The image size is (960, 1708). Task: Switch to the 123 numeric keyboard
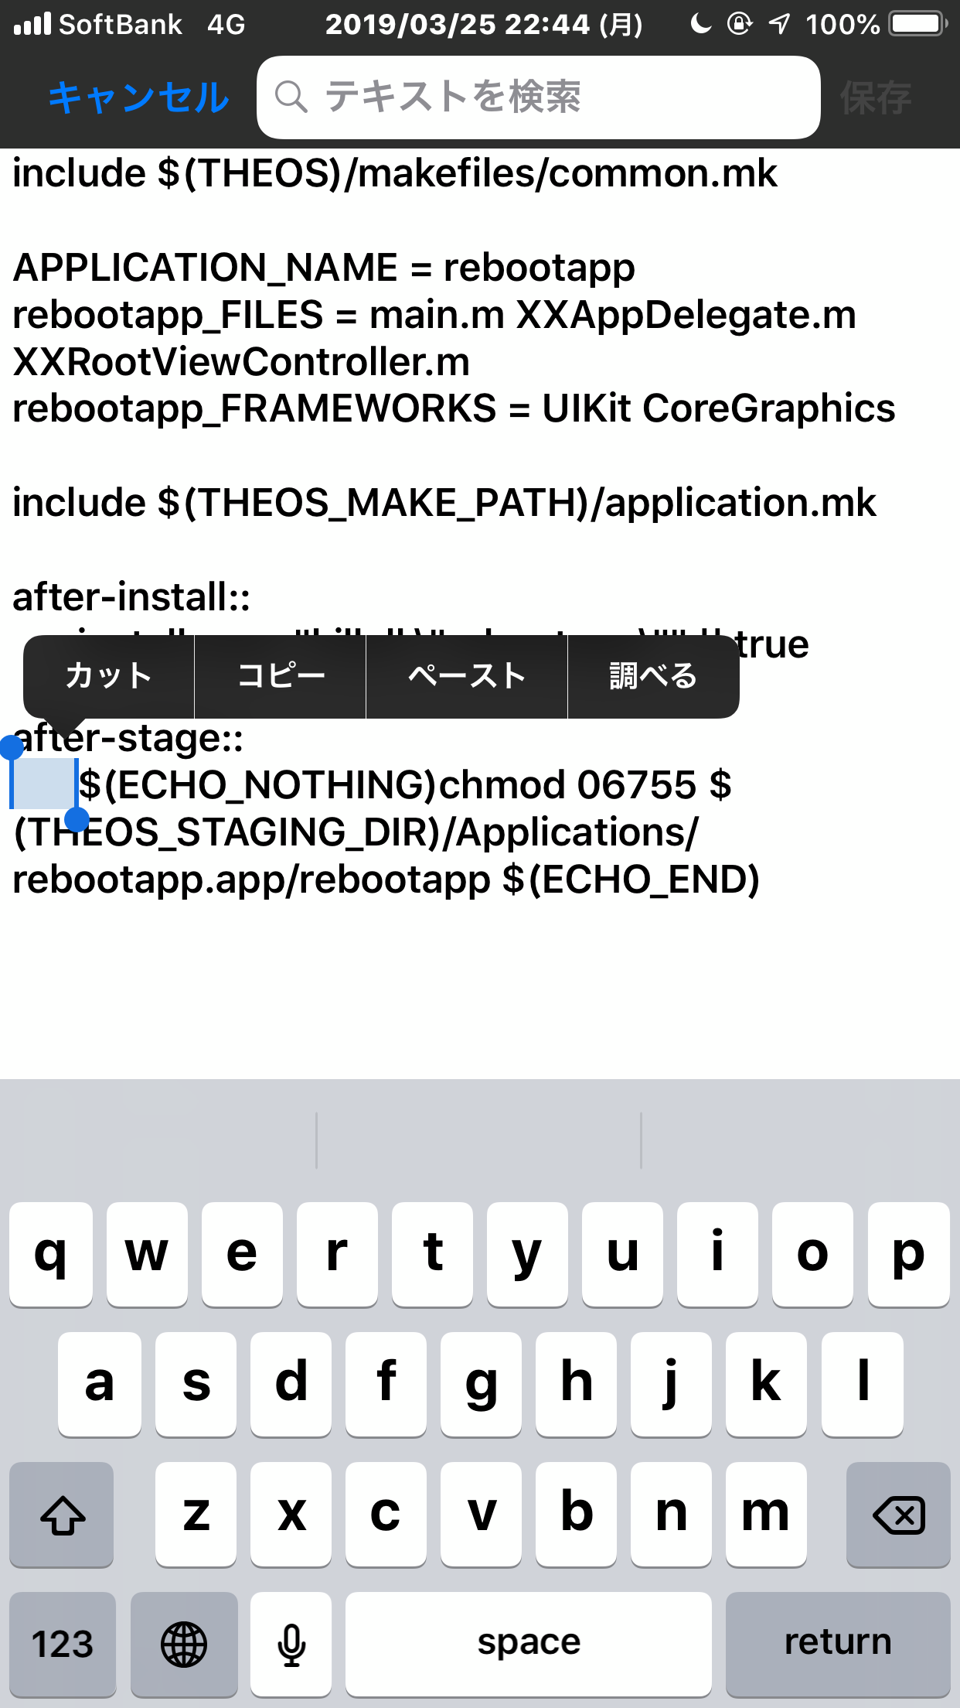pyautogui.click(x=63, y=1644)
